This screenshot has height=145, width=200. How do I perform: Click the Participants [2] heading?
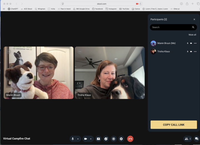tap(159, 19)
